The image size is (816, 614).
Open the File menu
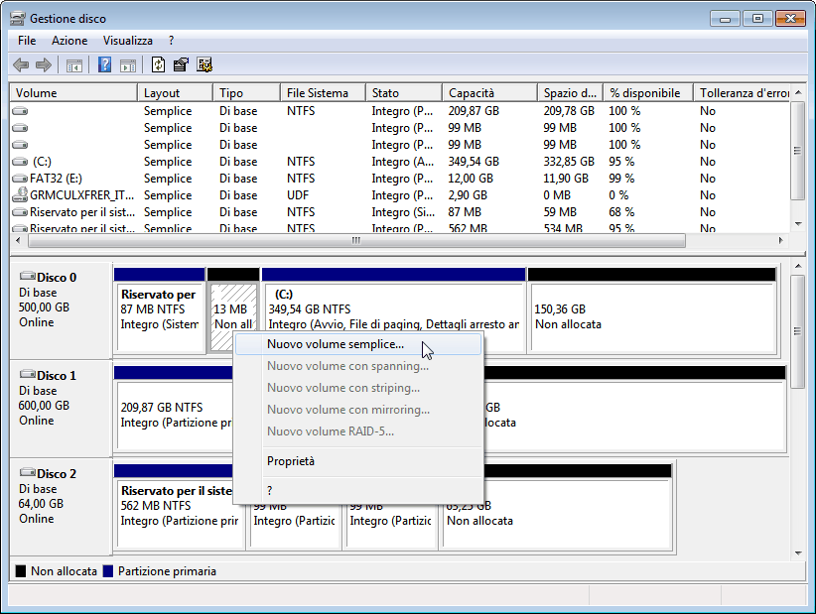tap(27, 41)
